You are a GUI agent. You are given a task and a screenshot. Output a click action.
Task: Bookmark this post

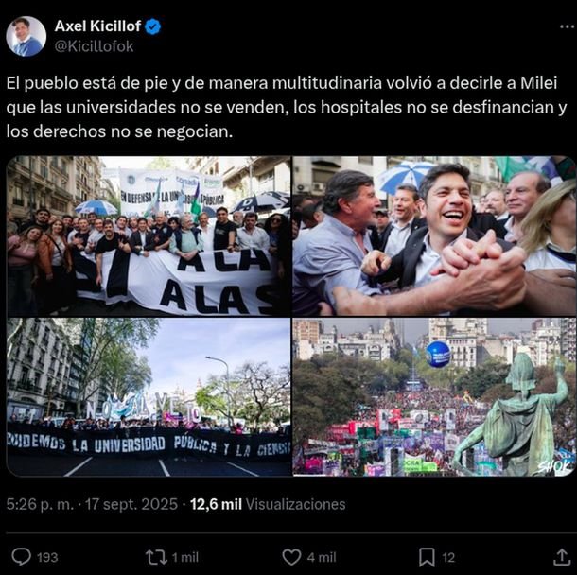click(x=427, y=557)
